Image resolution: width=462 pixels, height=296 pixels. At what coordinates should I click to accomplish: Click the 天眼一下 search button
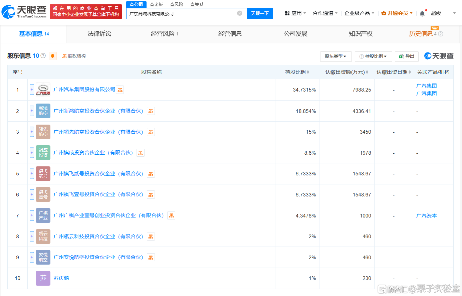[x=260, y=13]
